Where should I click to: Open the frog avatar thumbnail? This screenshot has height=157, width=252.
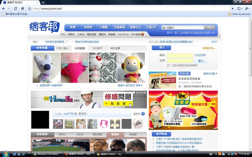point(69,124)
